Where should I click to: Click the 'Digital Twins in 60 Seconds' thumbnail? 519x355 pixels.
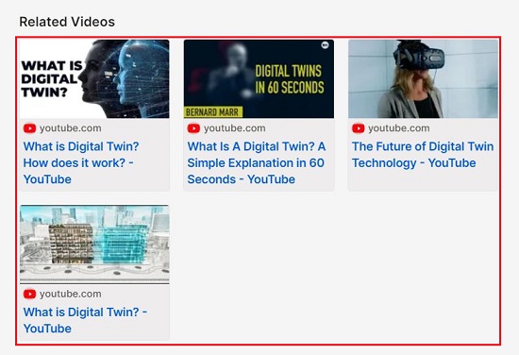coord(259,78)
